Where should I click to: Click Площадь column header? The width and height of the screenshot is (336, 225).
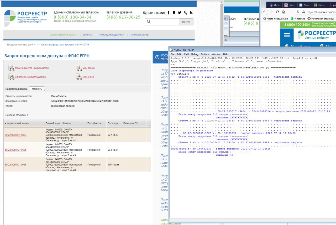(114, 123)
